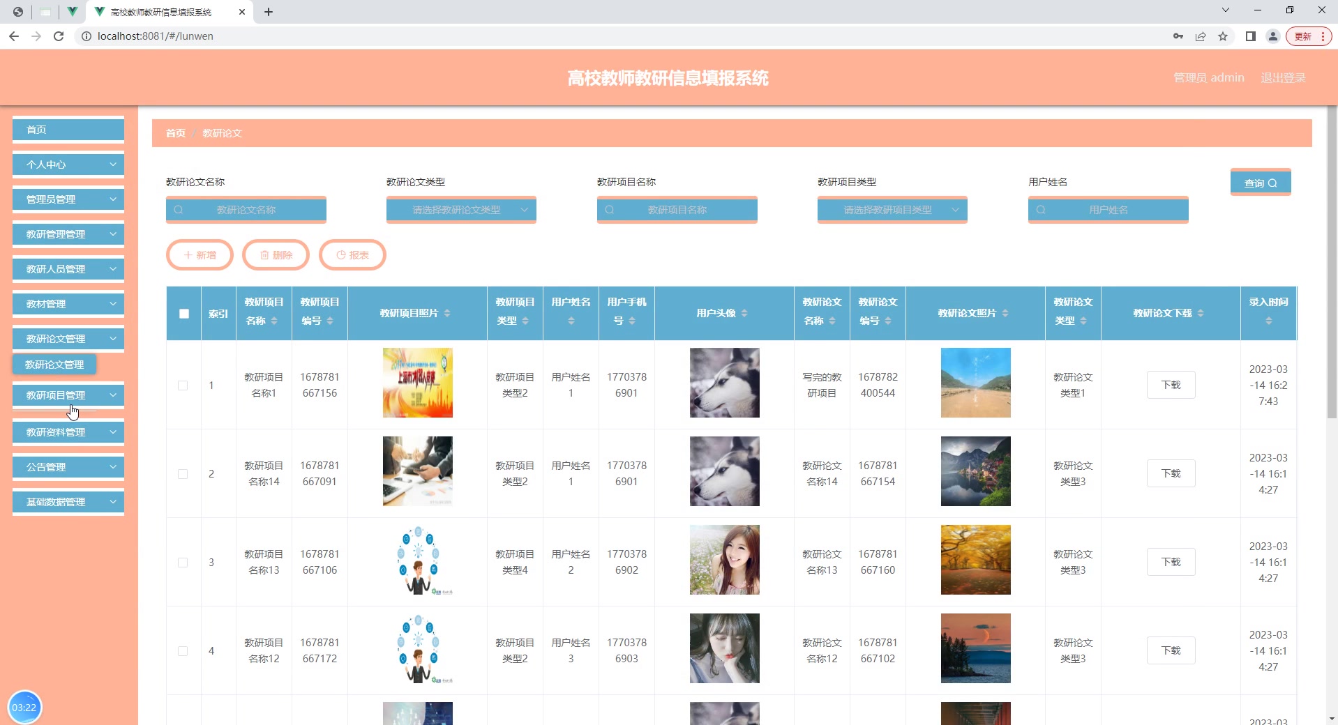The width and height of the screenshot is (1338, 725).
Task: Open the 报表 report button
Action: point(352,255)
